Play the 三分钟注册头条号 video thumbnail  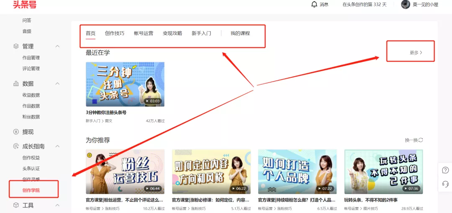pos(125,84)
